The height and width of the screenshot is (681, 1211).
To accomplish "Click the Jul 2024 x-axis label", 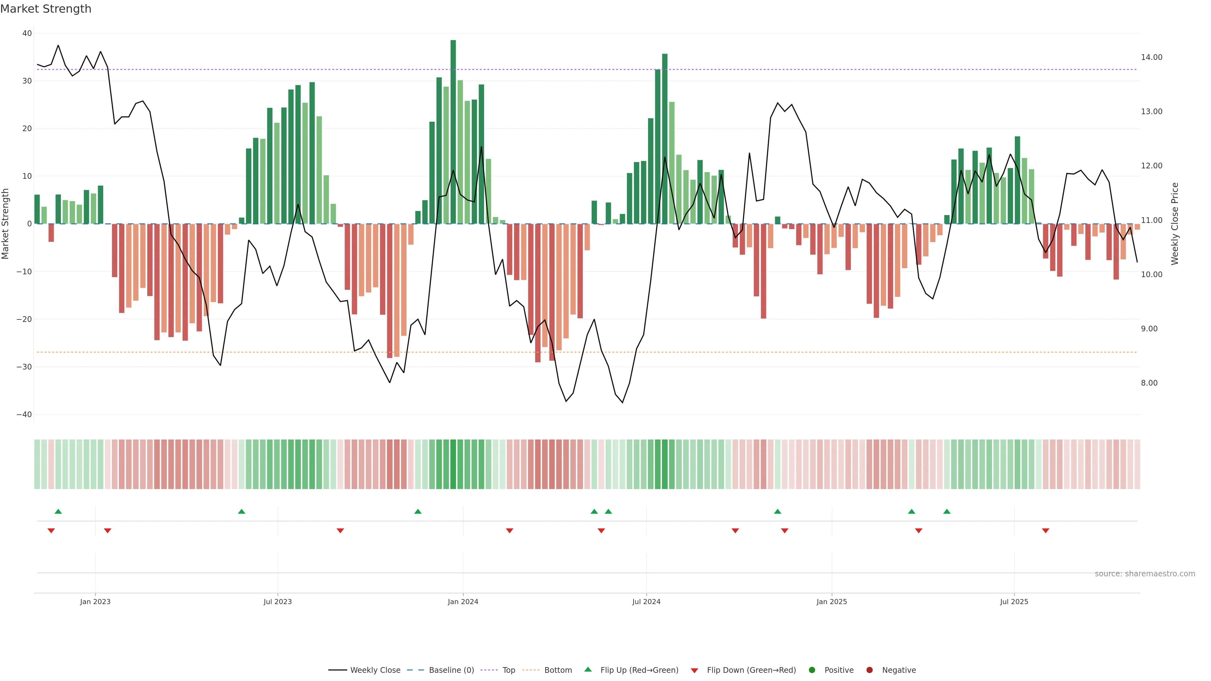I will coord(646,602).
